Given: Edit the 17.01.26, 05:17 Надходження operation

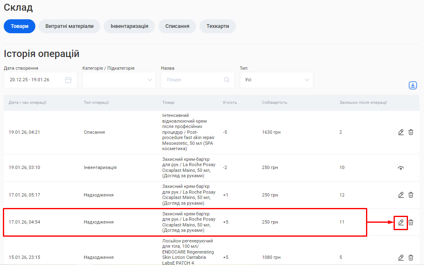Looking at the screenshot, I should [x=401, y=195].
